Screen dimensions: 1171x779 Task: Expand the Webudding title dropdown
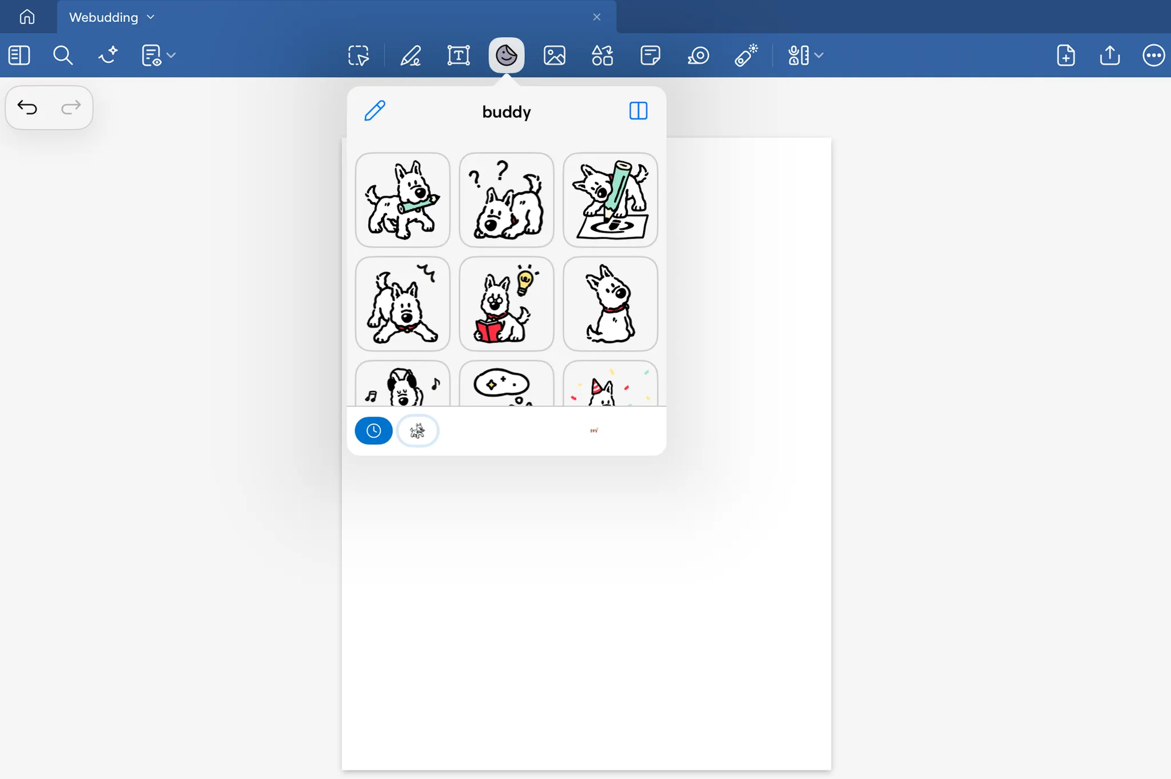point(150,17)
